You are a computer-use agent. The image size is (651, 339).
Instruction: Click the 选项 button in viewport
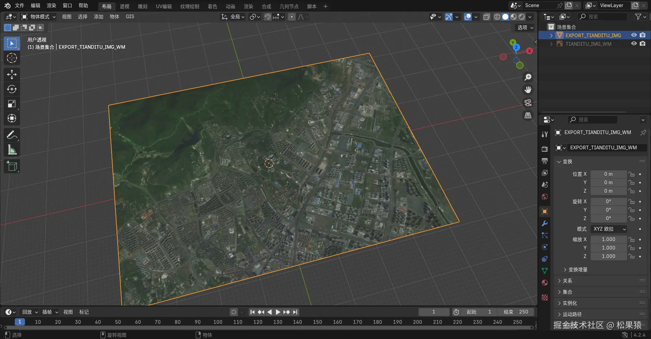(525, 27)
